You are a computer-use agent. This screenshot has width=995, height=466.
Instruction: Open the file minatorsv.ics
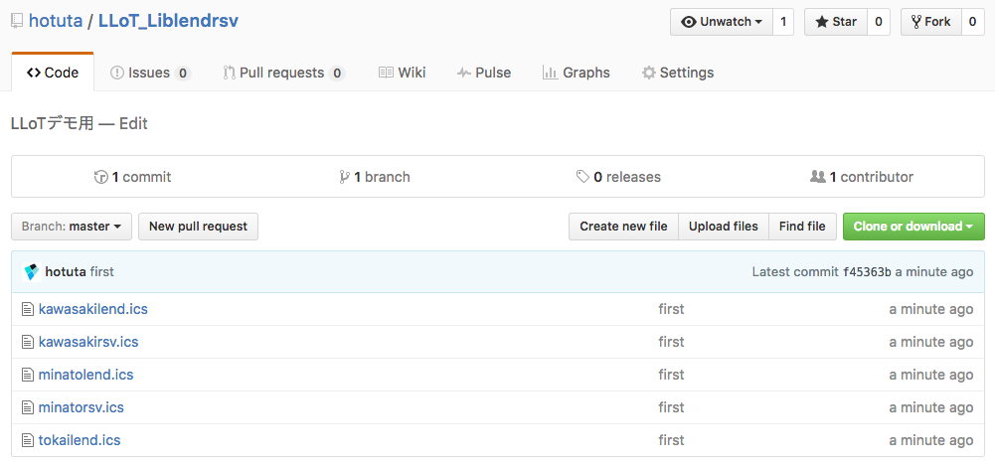click(x=82, y=407)
